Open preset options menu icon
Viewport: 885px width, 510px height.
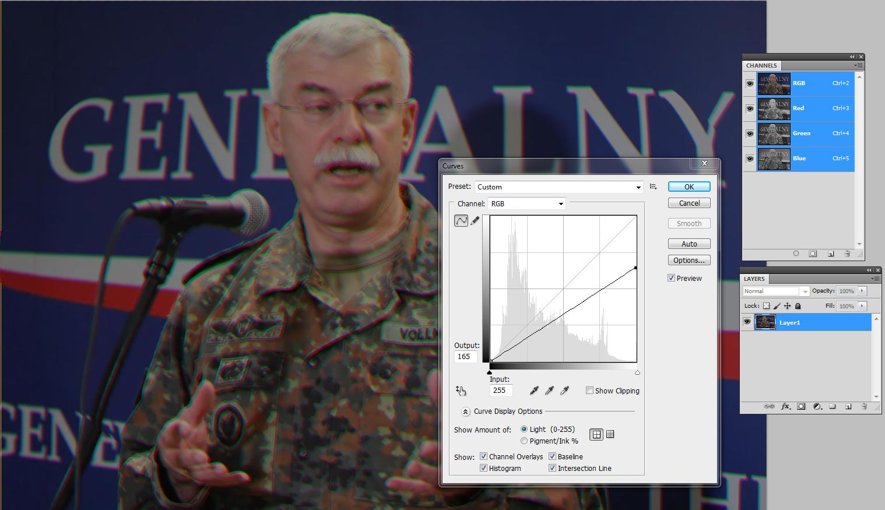pos(654,187)
